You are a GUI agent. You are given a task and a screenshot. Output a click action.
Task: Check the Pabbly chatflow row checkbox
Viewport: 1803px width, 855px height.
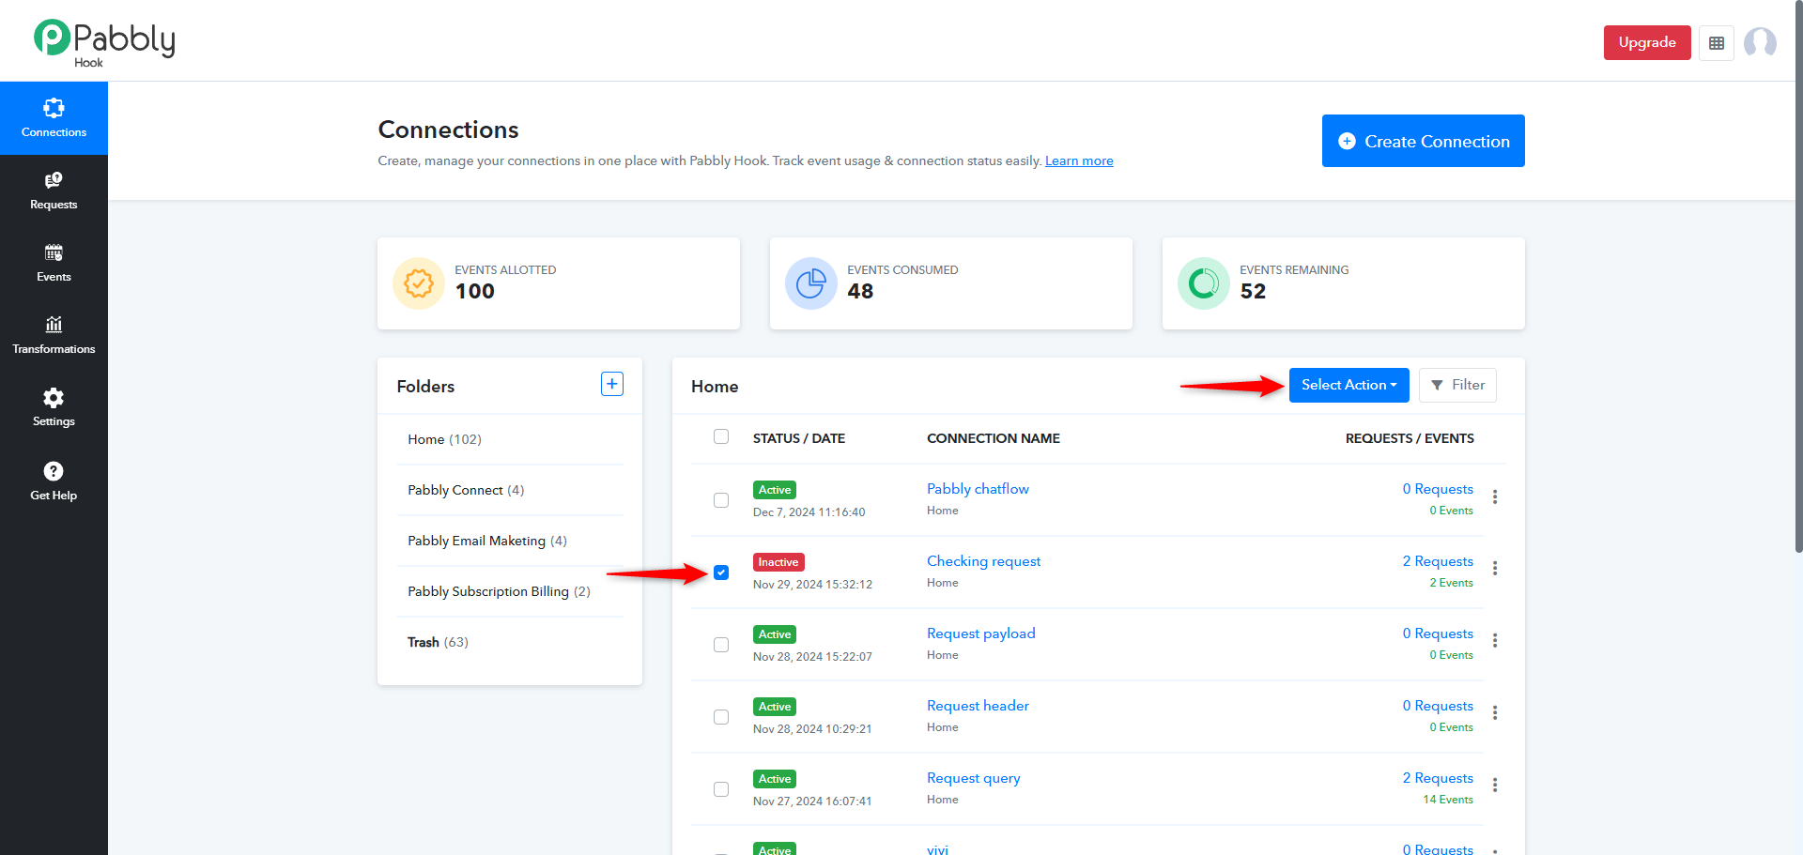coord(721,500)
